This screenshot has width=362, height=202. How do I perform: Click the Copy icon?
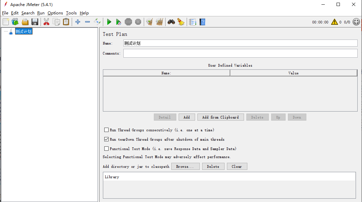[56, 22]
